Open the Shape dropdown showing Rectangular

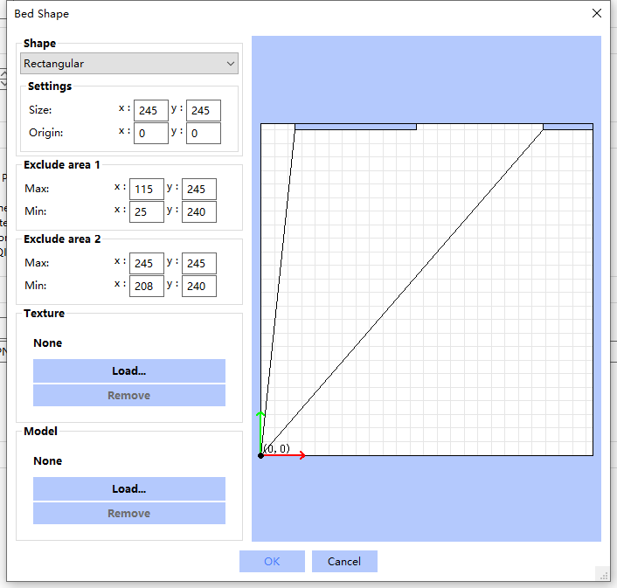[129, 64]
